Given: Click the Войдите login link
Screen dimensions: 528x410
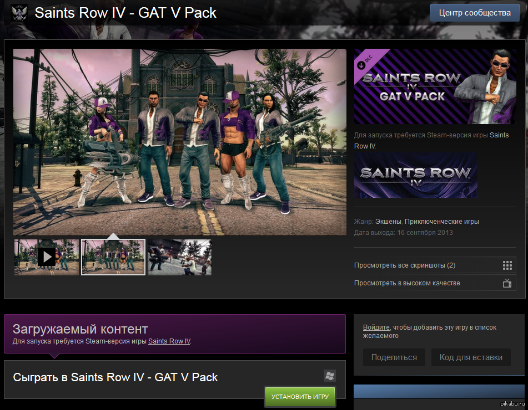Looking at the screenshot, I should click(376, 327).
